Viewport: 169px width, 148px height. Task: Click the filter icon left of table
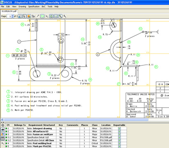tap(2, 134)
